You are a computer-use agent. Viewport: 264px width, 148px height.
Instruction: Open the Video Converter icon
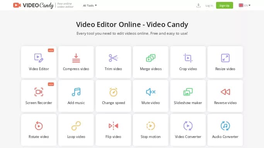[188, 126]
